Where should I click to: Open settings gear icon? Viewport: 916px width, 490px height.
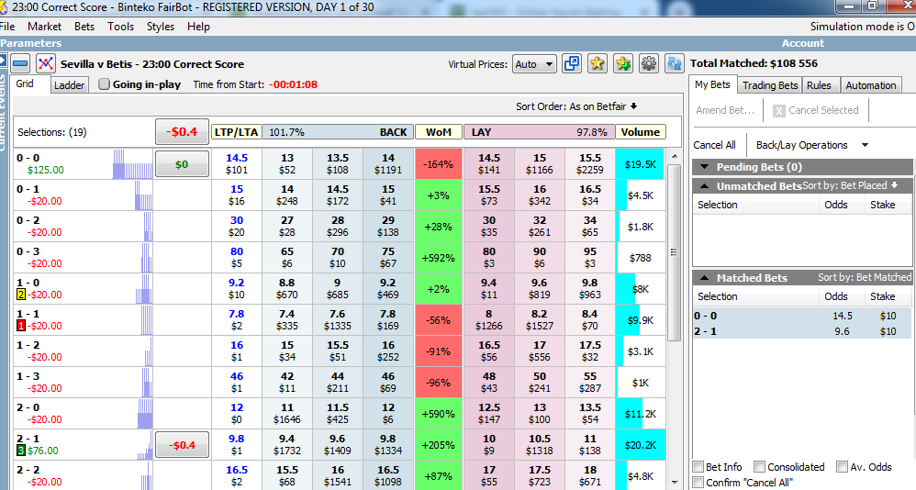click(648, 63)
